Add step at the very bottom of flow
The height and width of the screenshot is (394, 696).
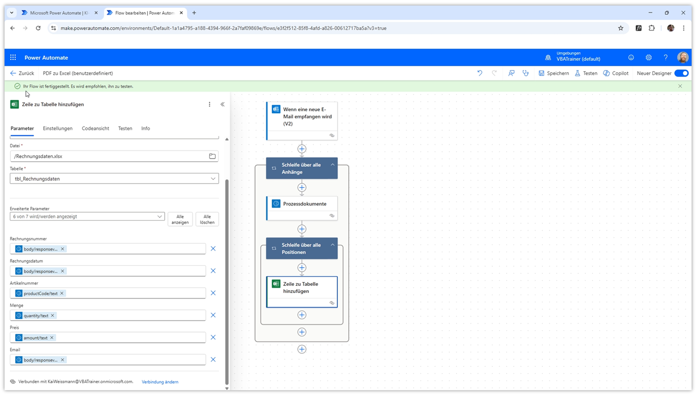(302, 349)
